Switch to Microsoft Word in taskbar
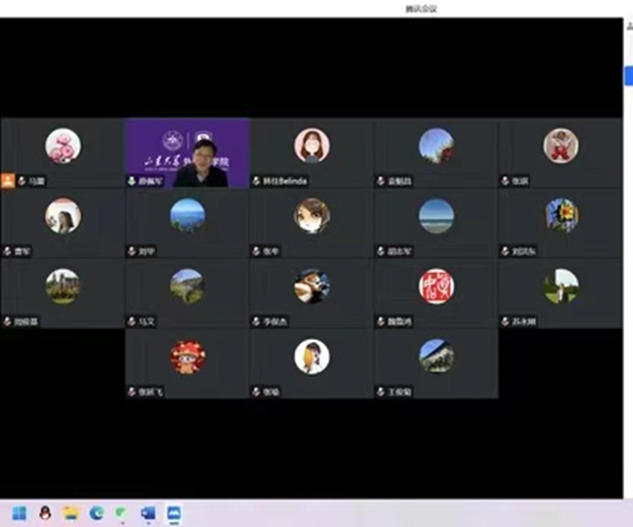This screenshot has height=527, width=633. (x=148, y=512)
